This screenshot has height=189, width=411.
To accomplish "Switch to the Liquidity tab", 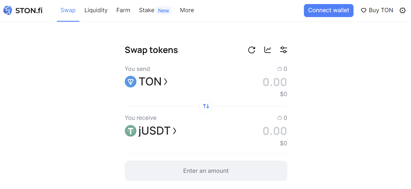I will coord(96,10).
